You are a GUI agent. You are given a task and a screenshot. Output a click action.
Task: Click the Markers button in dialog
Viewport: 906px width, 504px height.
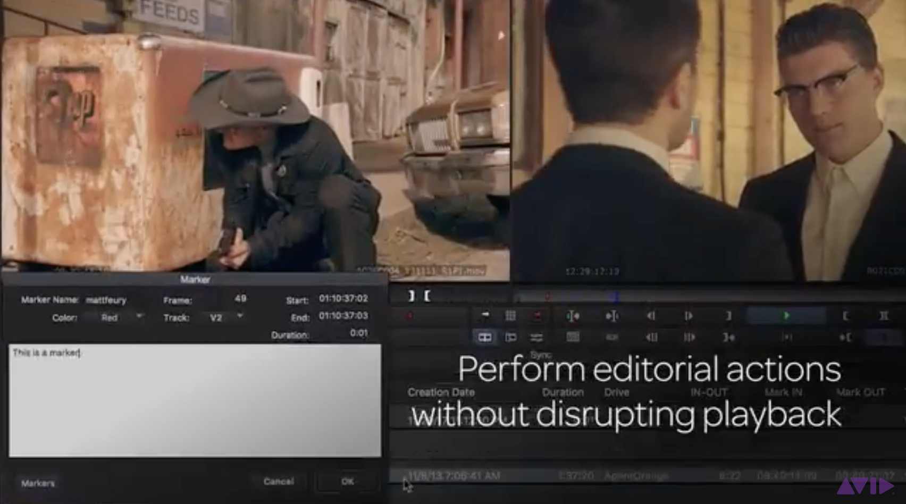tap(38, 483)
